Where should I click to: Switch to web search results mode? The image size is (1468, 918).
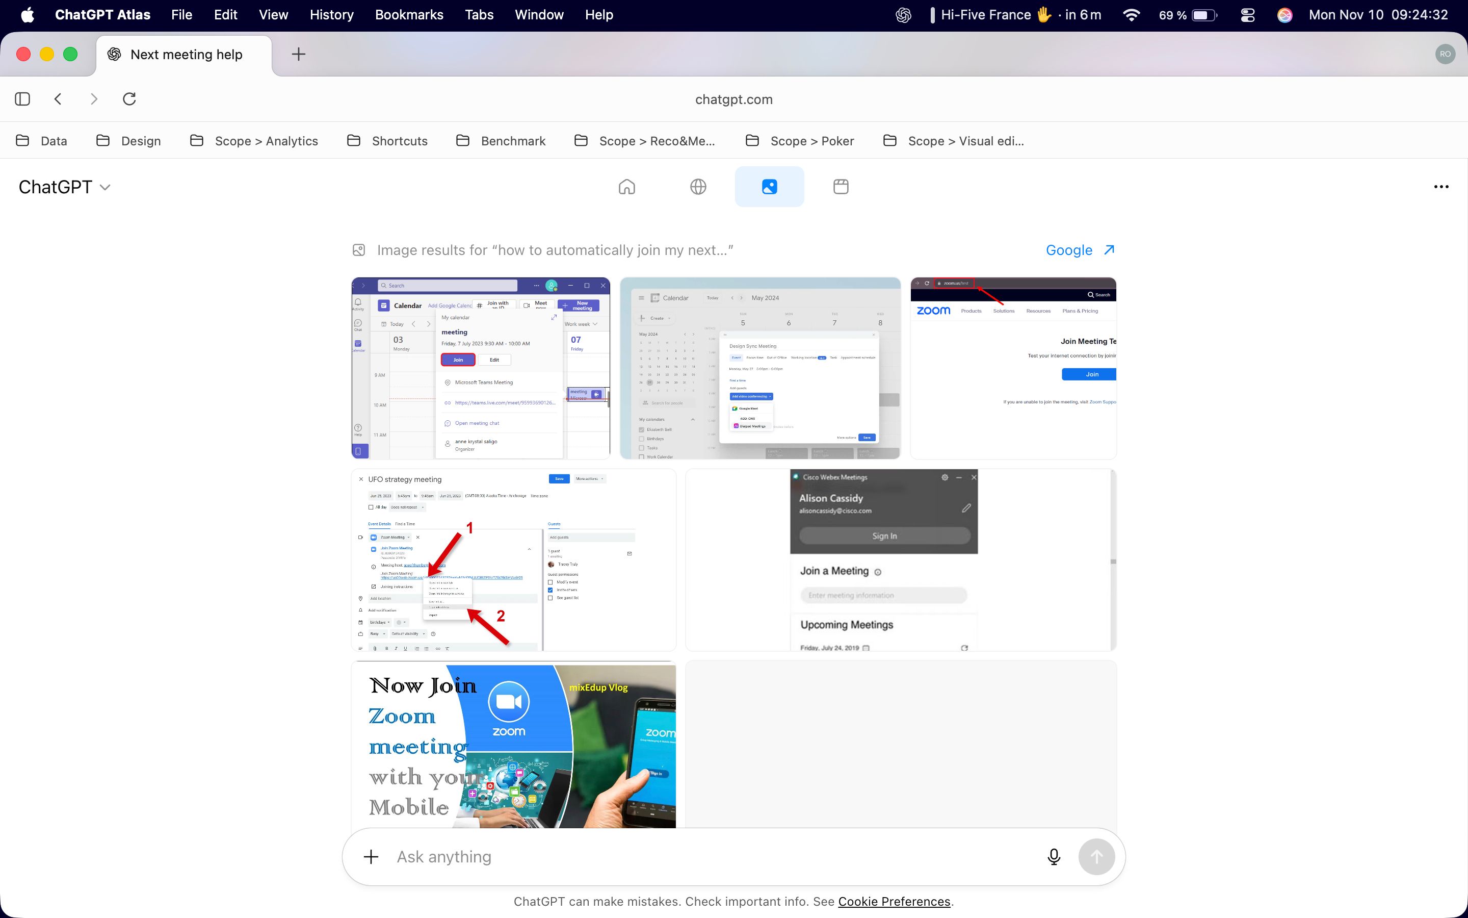point(698,186)
